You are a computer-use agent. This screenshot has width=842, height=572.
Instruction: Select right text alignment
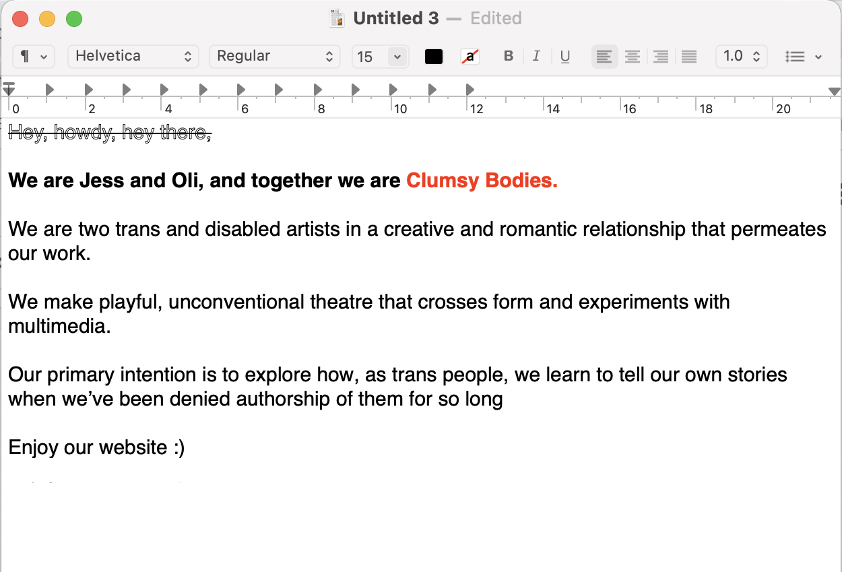click(x=660, y=57)
